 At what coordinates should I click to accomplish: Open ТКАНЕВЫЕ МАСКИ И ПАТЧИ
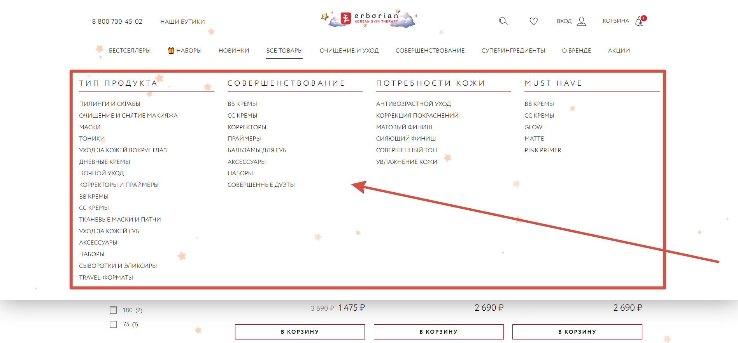[120, 220]
